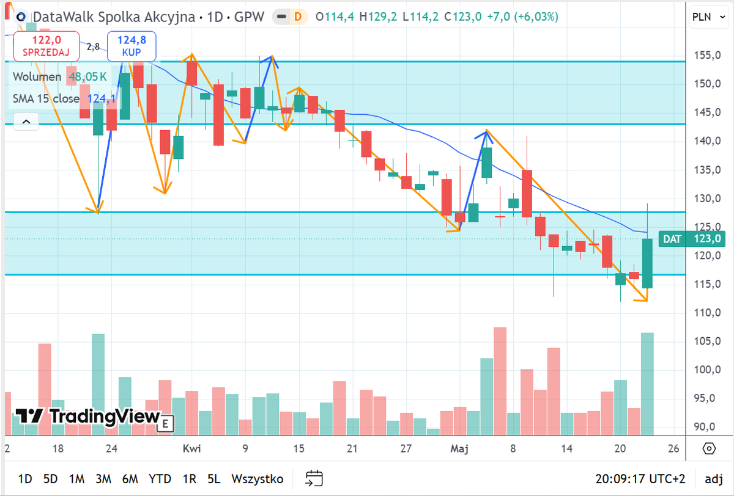Collapse the indicator legend with the chevron

click(x=26, y=122)
